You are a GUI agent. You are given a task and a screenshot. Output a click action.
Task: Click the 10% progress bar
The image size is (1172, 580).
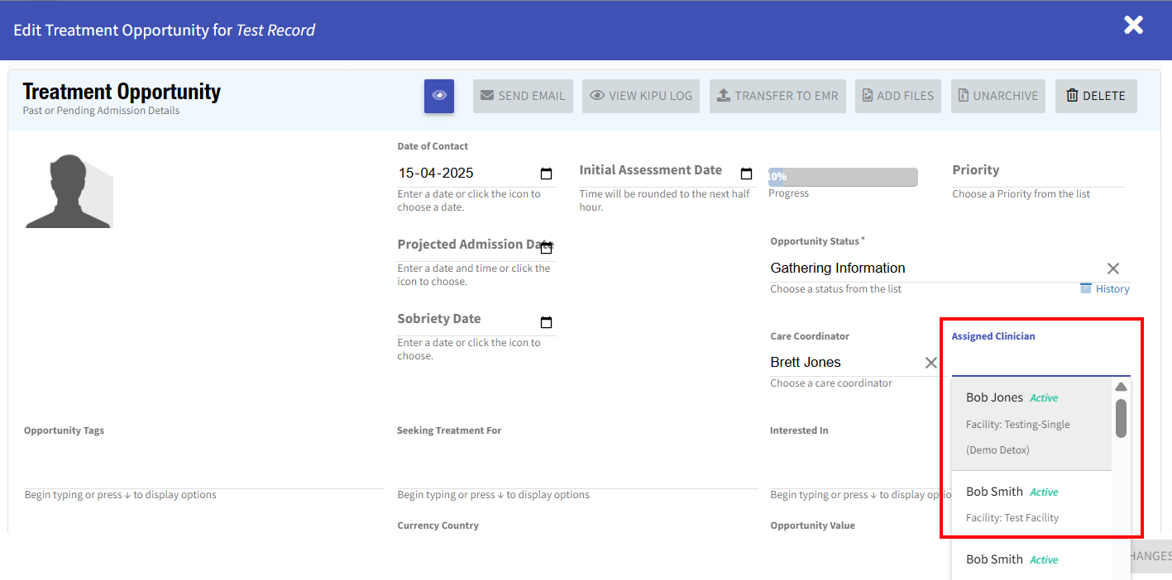tap(842, 177)
